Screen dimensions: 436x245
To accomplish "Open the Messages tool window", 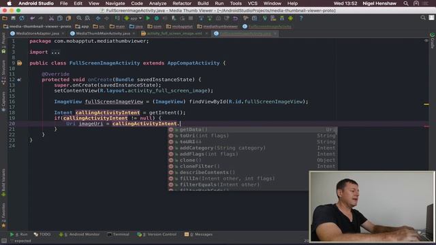I will point(198,234).
